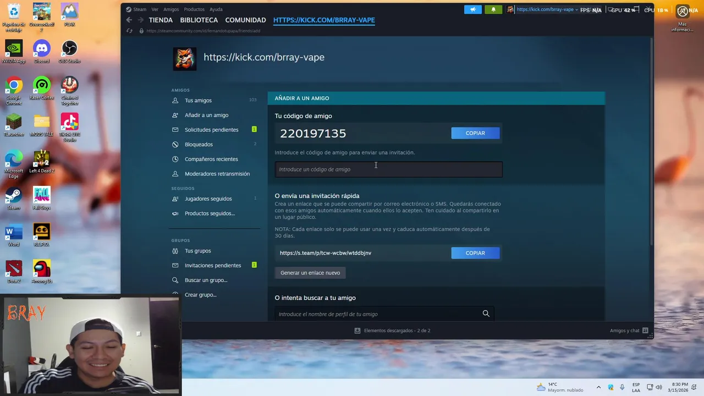
Task: Click Generar un enlace nuevo button
Action: tap(310, 273)
